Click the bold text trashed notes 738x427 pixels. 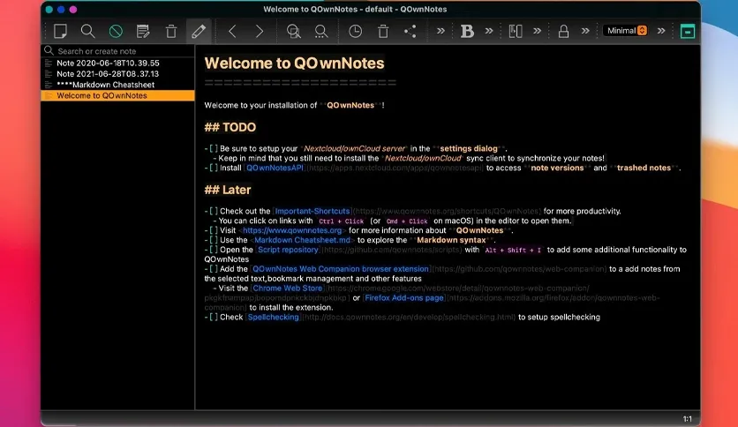[644, 168]
